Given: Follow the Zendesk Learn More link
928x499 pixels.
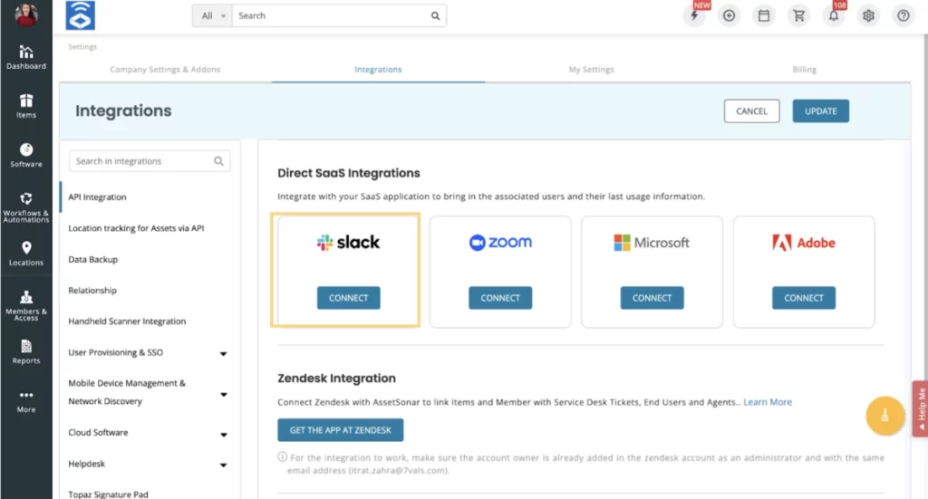Looking at the screenshot, I should [x=768, y=402].
